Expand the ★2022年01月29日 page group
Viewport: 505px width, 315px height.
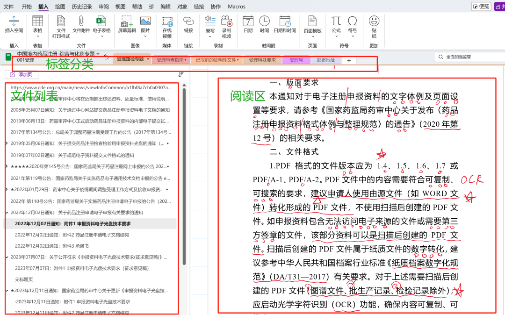[7, 189]
